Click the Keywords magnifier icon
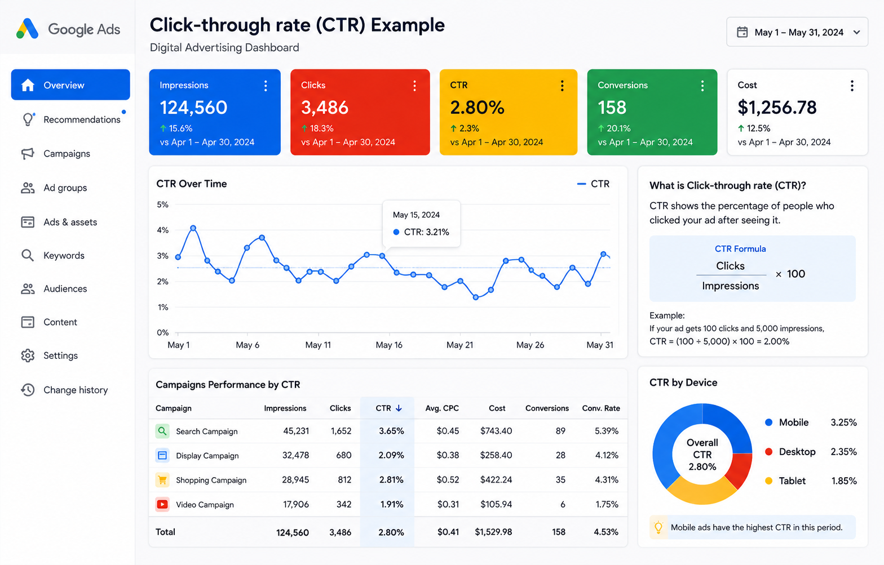The image size is (884, 565). [x=28, y=255]
